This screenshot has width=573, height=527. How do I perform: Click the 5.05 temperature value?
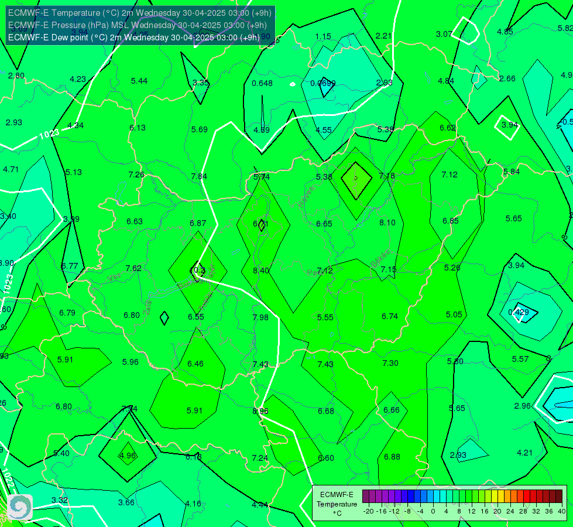point(454,314)
